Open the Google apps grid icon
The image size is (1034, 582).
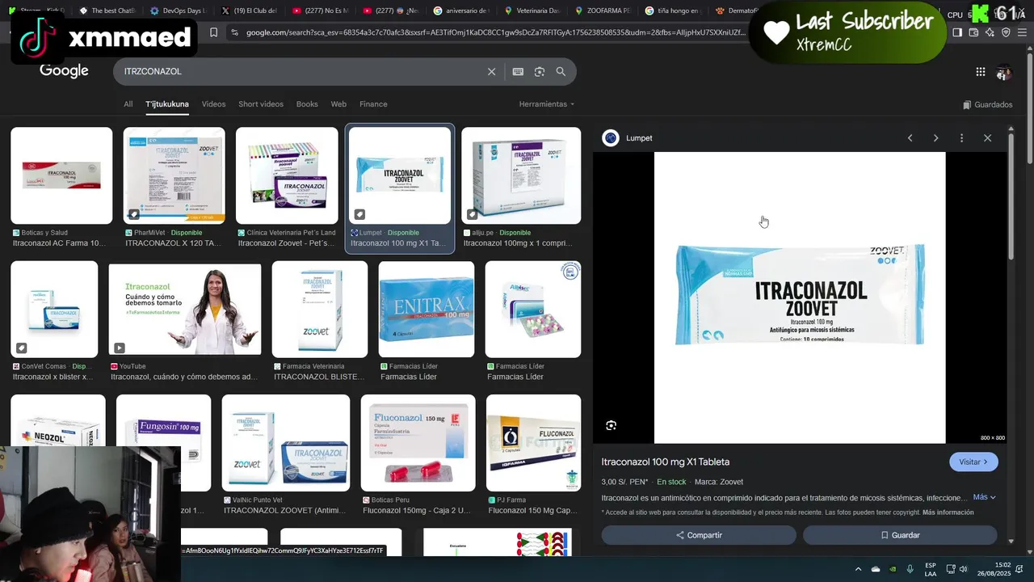coord(980,72)
